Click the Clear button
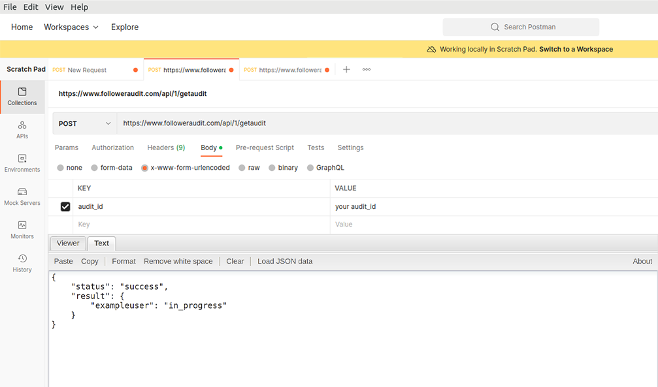658x387 pixels. coord(235,261)
